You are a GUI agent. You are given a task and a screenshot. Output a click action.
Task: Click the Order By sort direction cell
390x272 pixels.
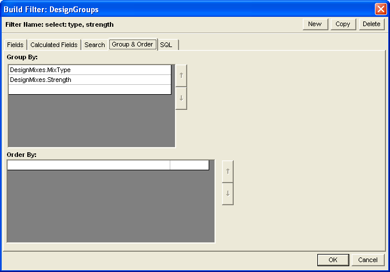pyautogui.click(x=189, y=165)
